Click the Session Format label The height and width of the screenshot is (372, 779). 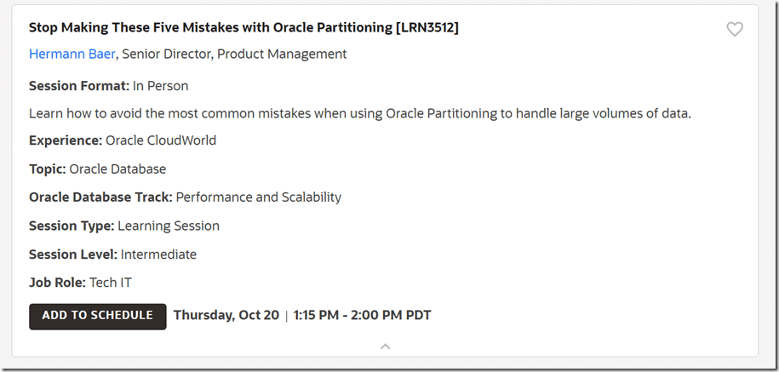coord(78,86)
